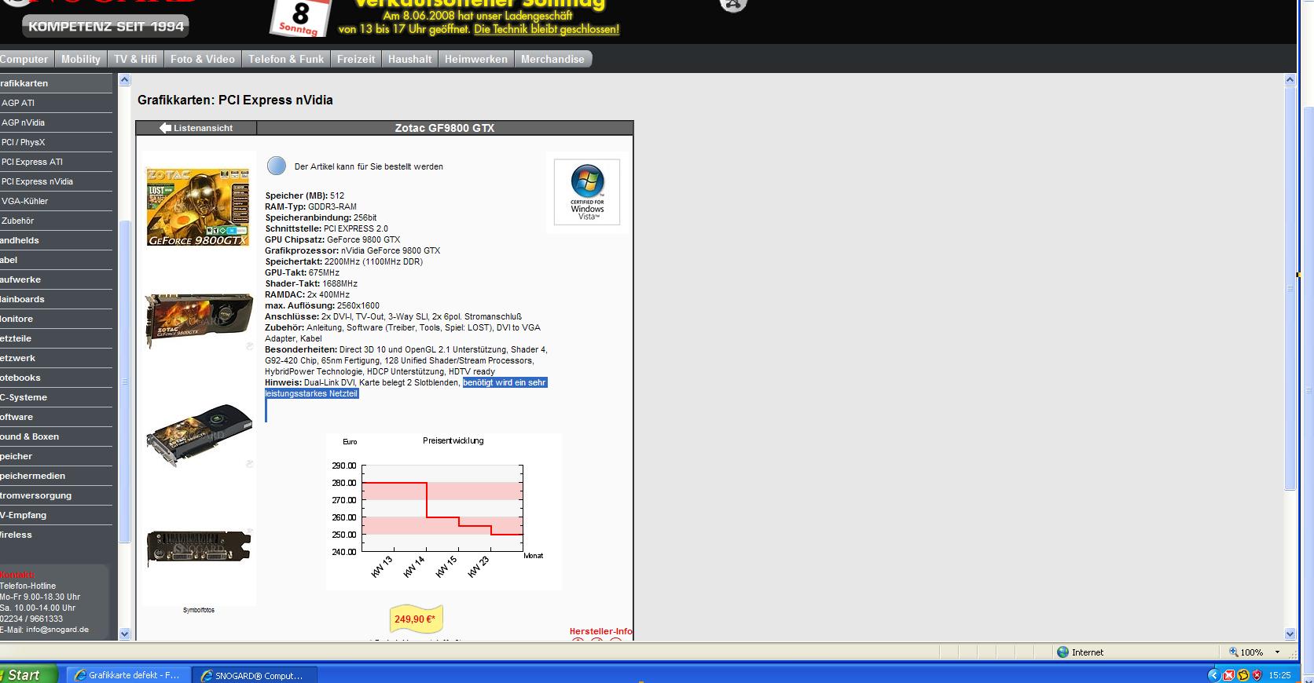Image resolution: width=1314 pixels, height=683 pixels.
Task: Open Sound & Boxen category
Action: coord(56,436)
